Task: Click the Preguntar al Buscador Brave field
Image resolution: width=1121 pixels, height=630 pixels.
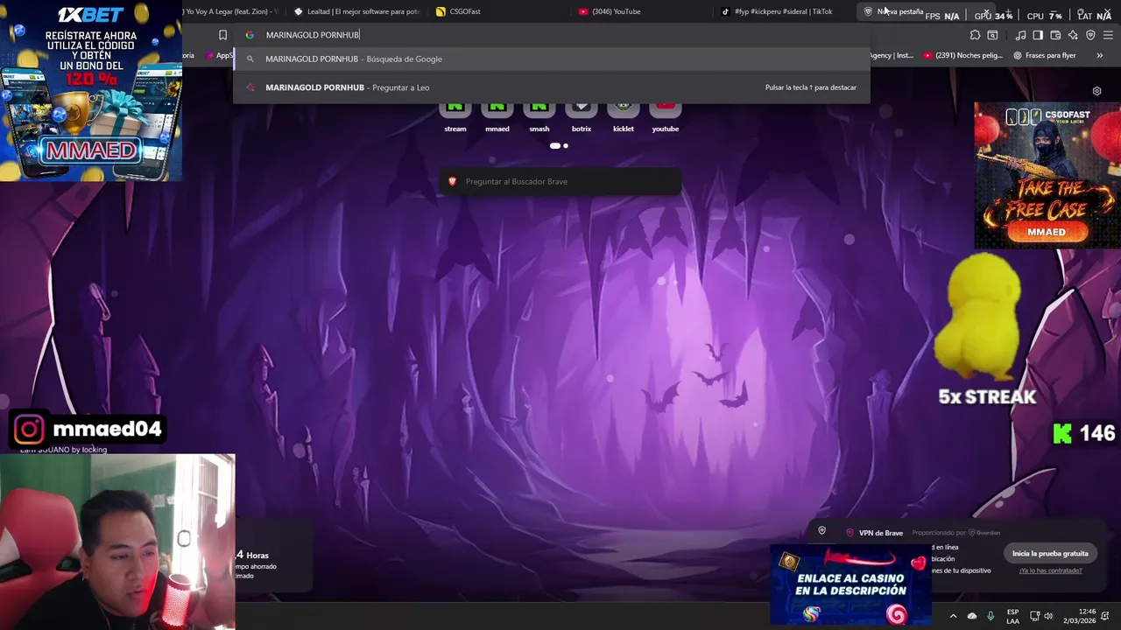Action: click(x=560, y=181)
